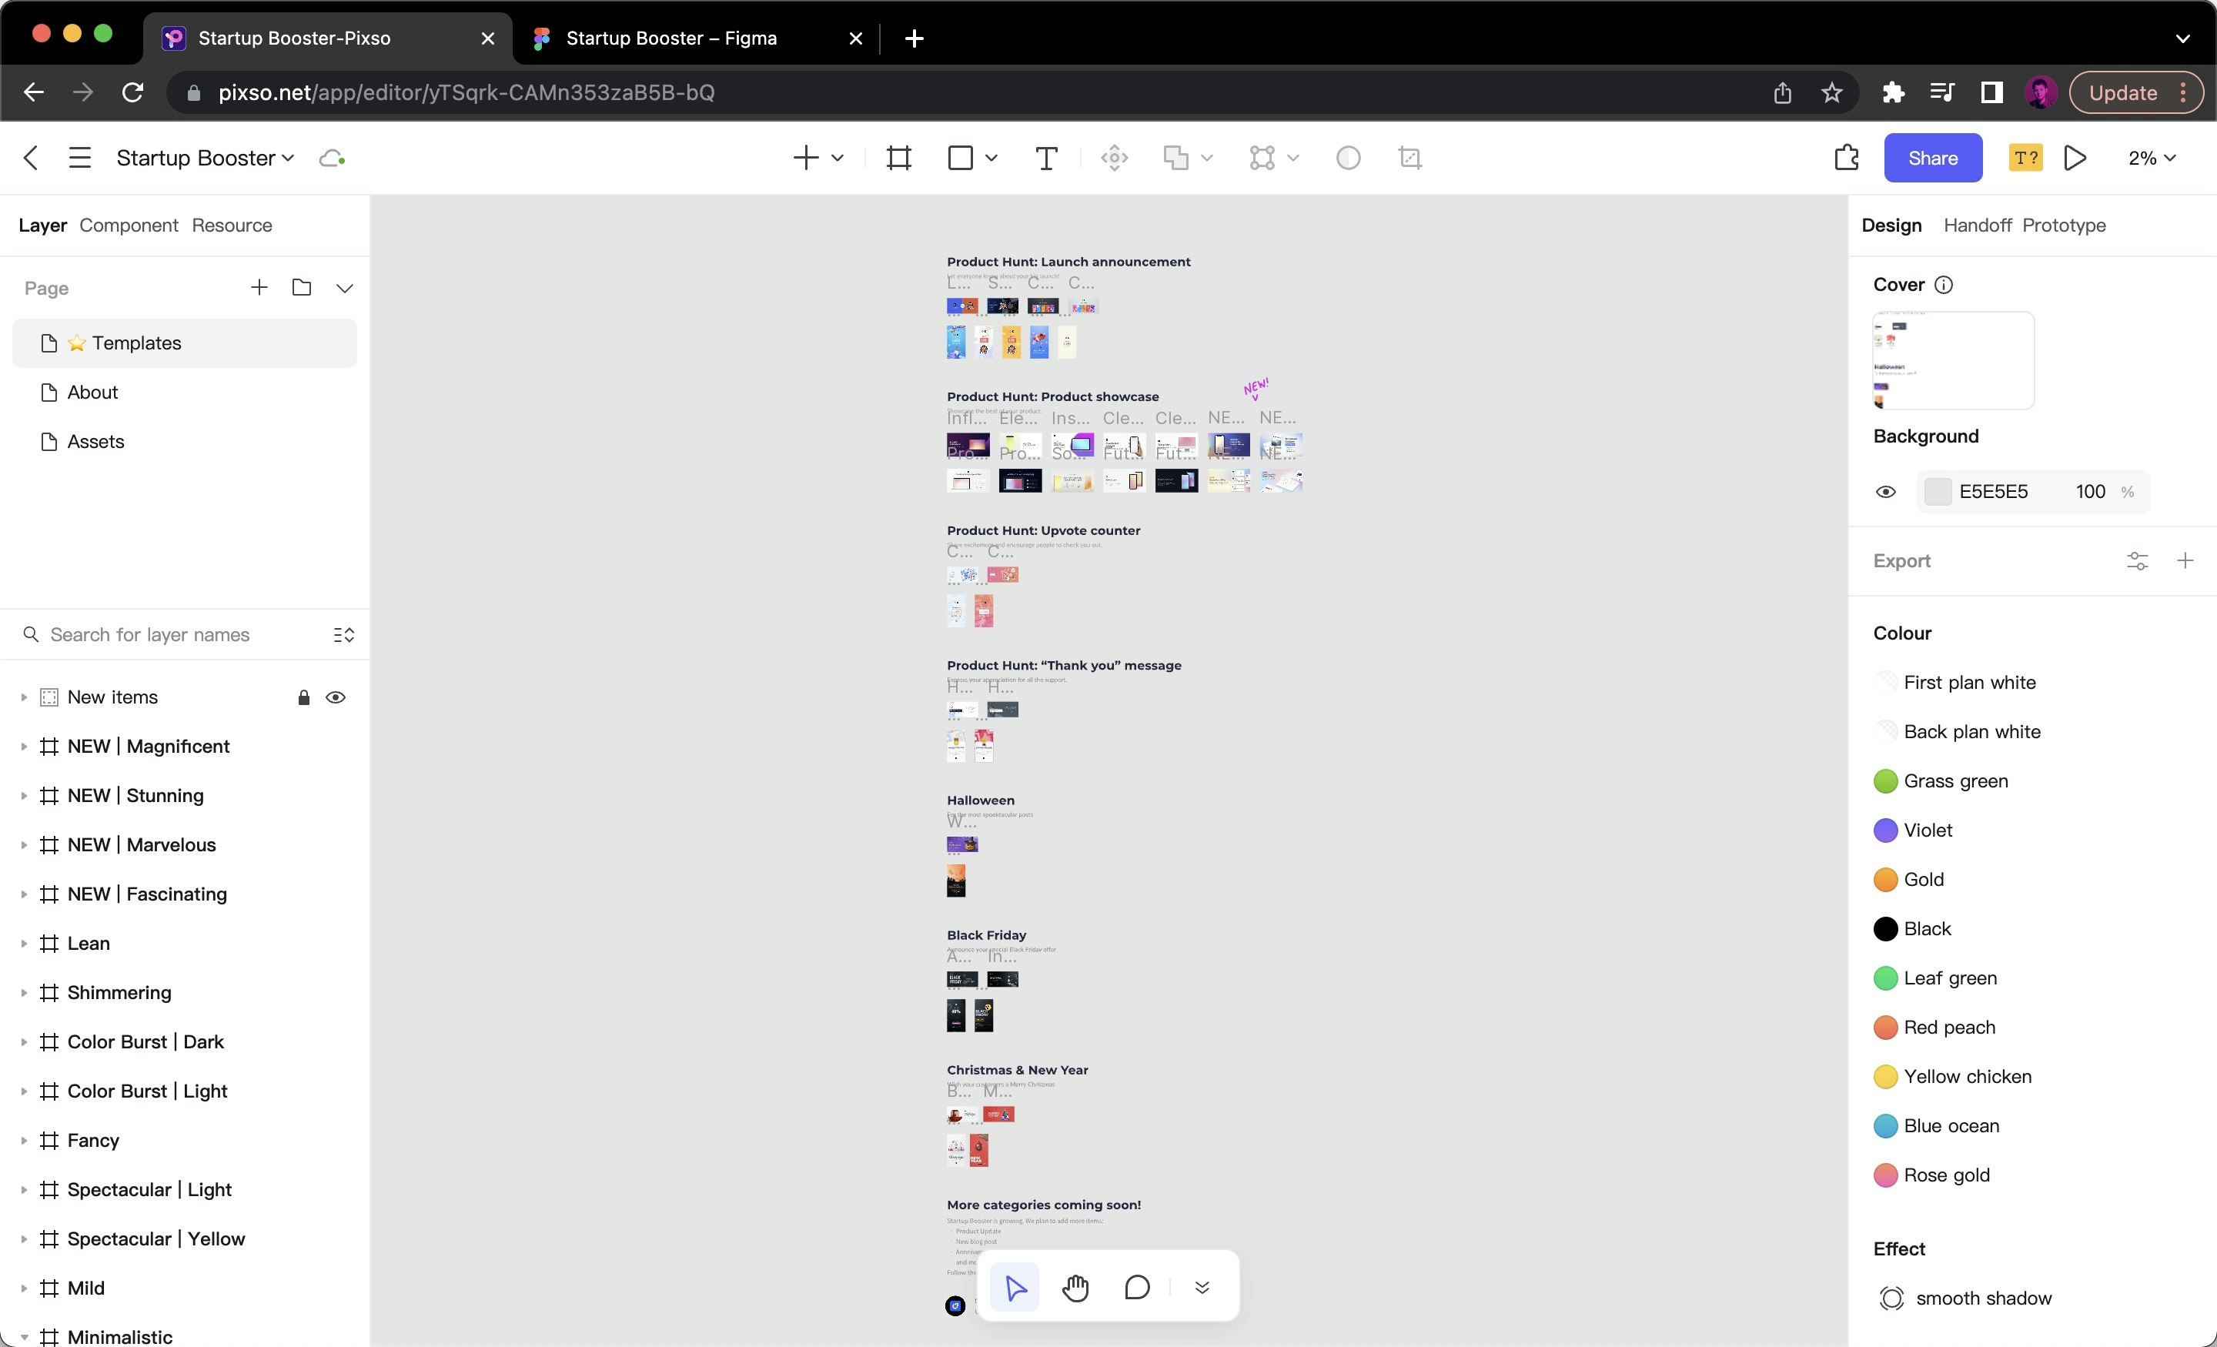
Task: Select the Comment tool in bottom toolbar
Action: (1137, 1288)
